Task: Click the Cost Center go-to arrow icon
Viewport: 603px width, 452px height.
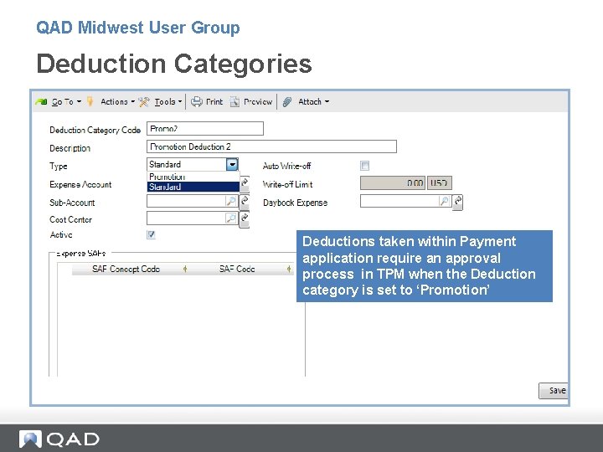Action: point(245,218)
